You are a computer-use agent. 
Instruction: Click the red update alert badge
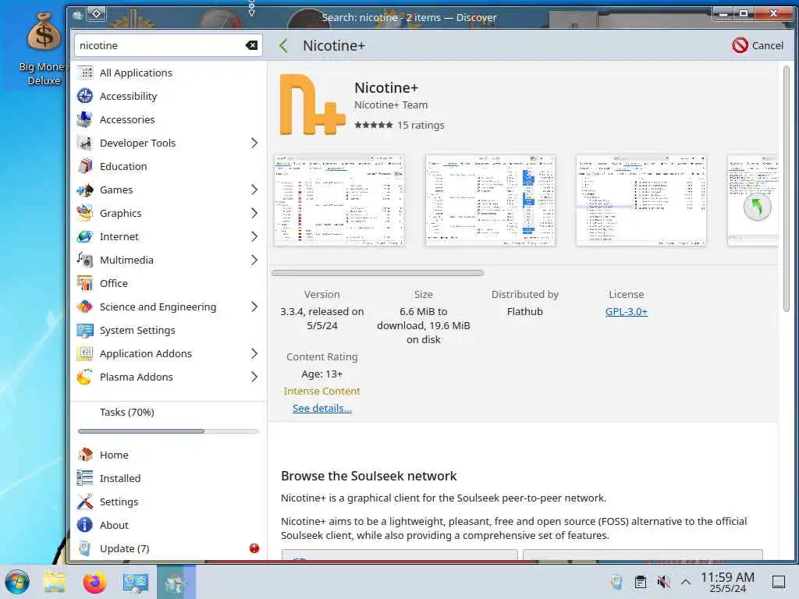[x=254, y=548]
